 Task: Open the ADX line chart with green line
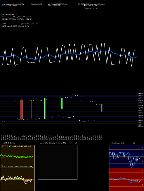coord(17,156)
